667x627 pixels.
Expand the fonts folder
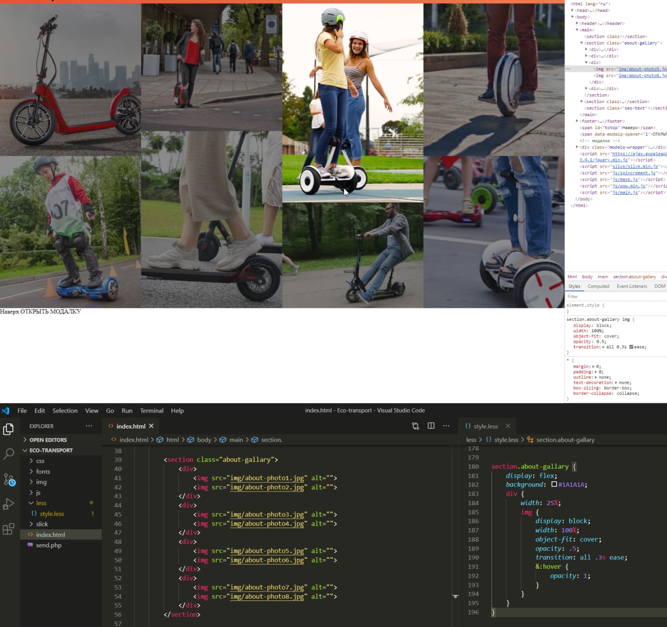31,471
